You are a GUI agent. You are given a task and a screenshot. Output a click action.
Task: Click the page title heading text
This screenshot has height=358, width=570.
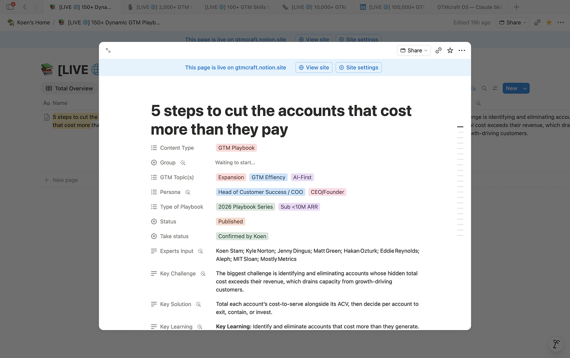tap(281, 120)
